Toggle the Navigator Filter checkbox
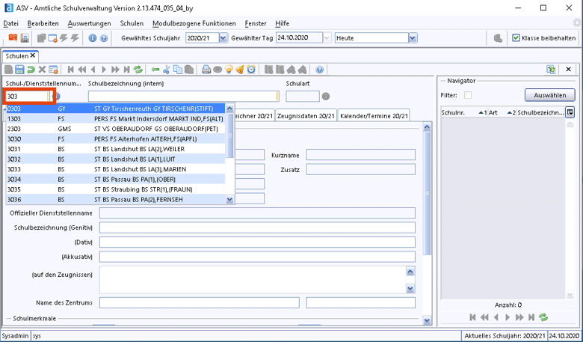 pyautogui.click(x=468, y=95)
